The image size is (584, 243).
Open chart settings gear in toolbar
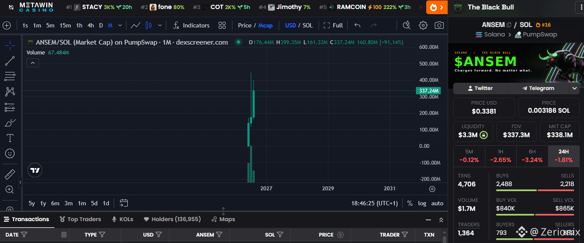pos(423,25)
